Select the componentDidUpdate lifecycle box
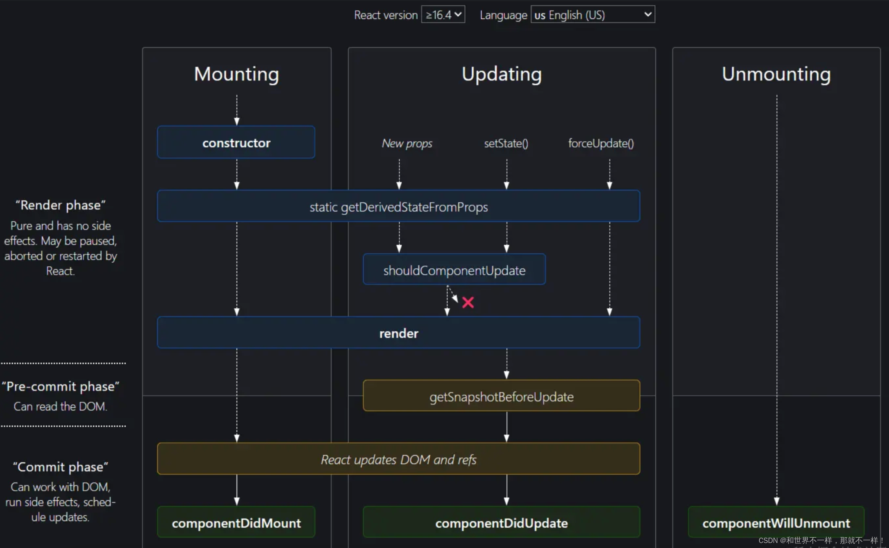The width and height of the screenshot is (889, 548). pyautogui.click(x=502, y=523)
